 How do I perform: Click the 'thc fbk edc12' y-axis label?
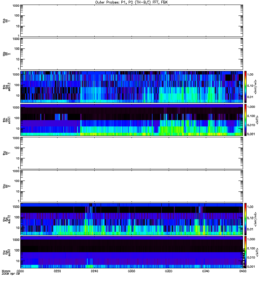[7, 219]
